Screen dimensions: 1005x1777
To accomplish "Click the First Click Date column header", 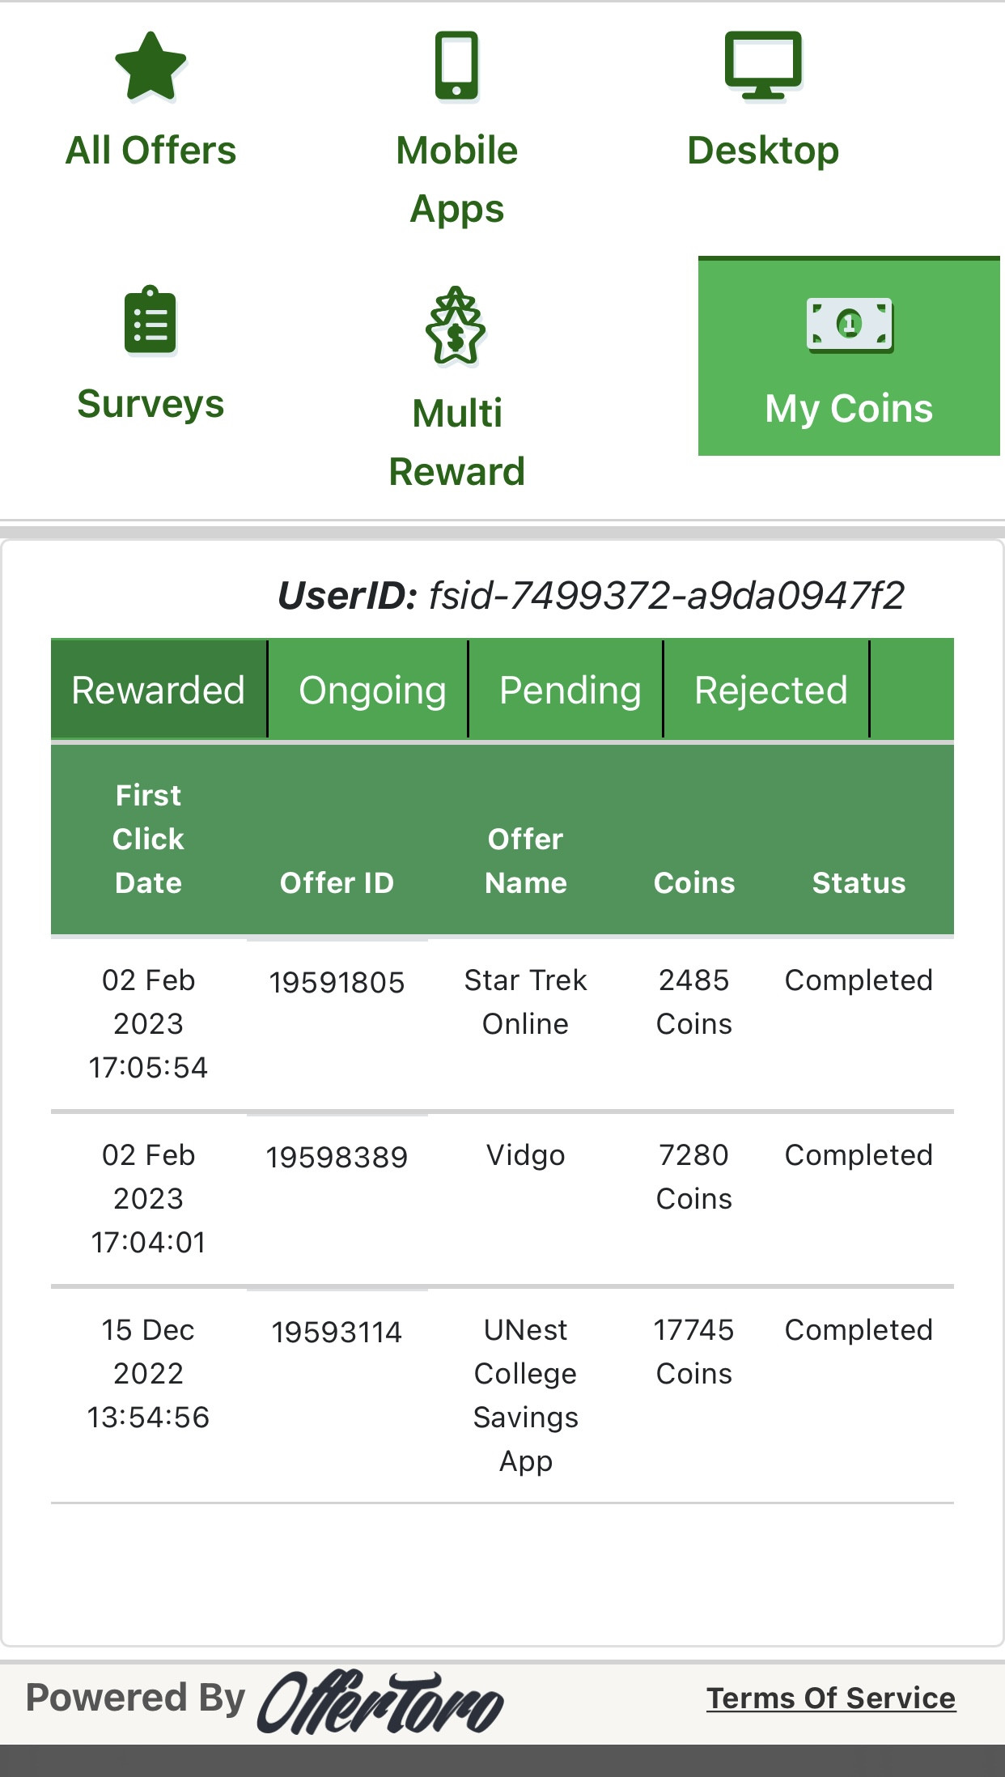I will coord(149,839).
